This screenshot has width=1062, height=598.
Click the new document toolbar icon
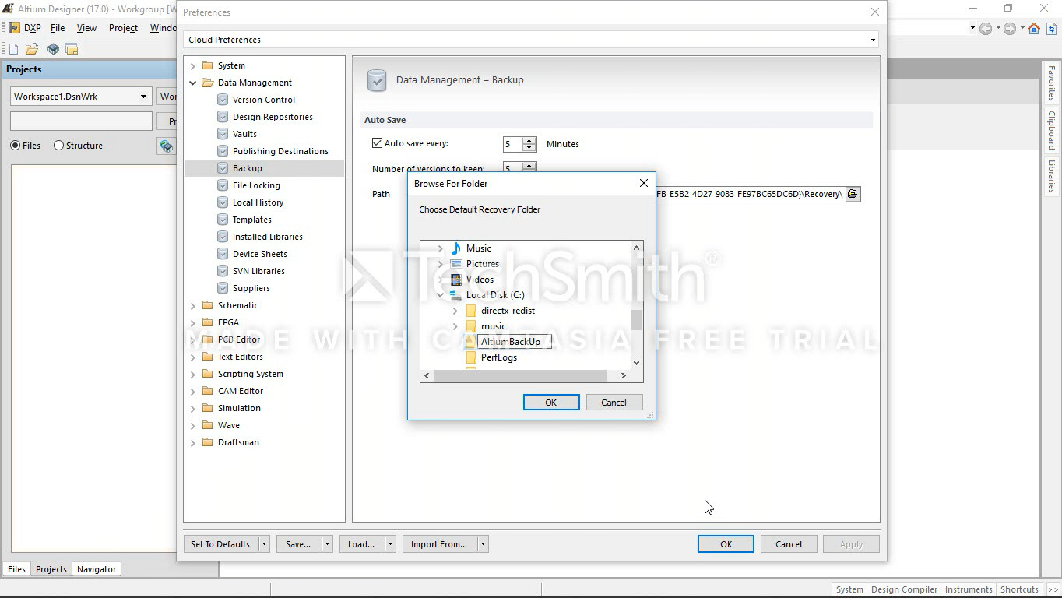[13, 49]
